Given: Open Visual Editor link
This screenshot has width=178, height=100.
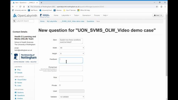Looking at the screenshot, I should [22, 80].
